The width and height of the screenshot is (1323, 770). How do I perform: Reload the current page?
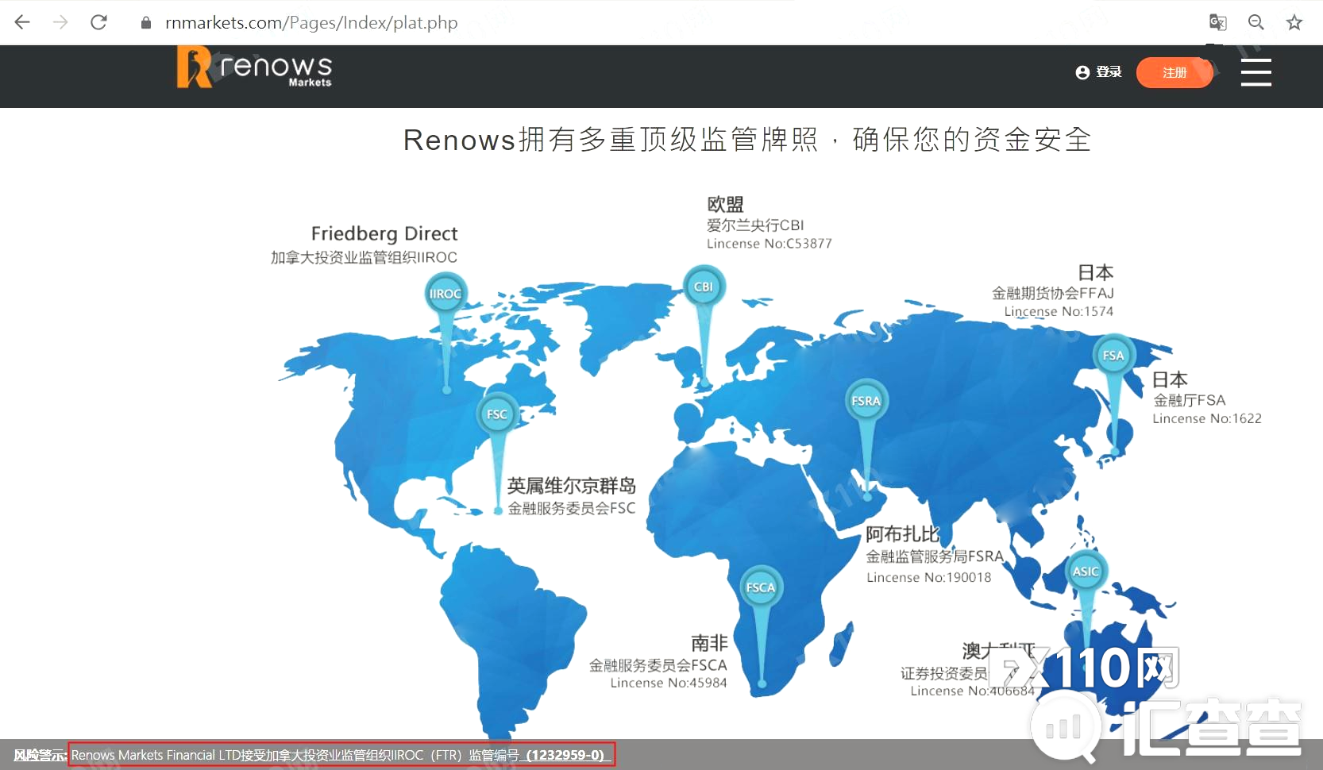(x=98, y=22)
